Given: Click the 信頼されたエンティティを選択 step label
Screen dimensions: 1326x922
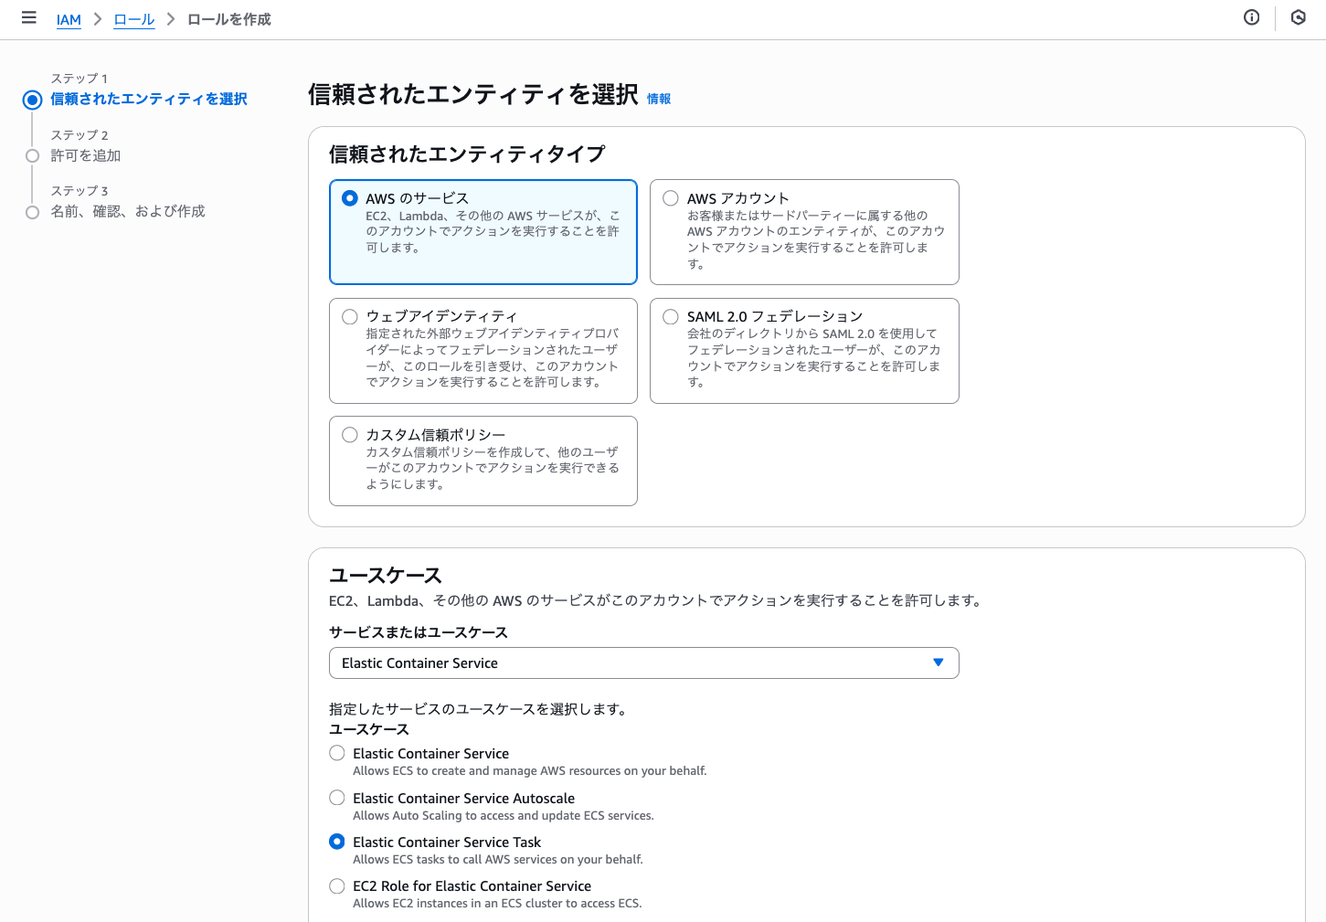Looking at the screenshot, I should (x=148, y=99).
